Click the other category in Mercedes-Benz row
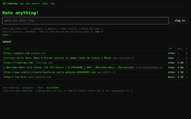This screenshot has height=119, width=191. coord(171,68)
